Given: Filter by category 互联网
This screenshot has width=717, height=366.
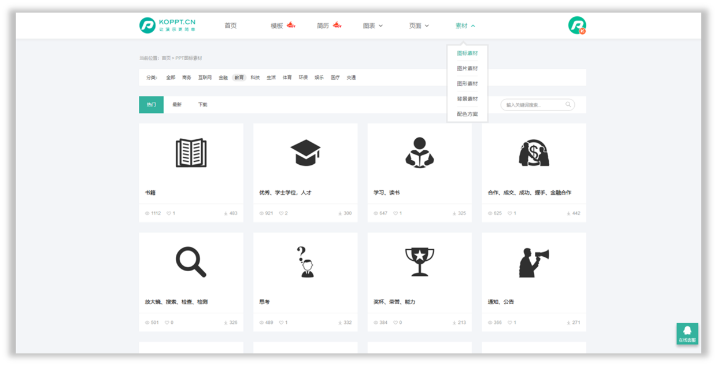Looking at the screenshot, I should 205,77.
